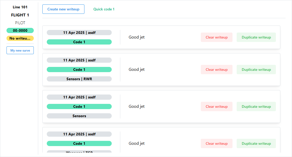Image resolution: width=292 pixels, height=157 pixels.
Task: Click the yellow No writeup status badge
Action: (20, 38)
